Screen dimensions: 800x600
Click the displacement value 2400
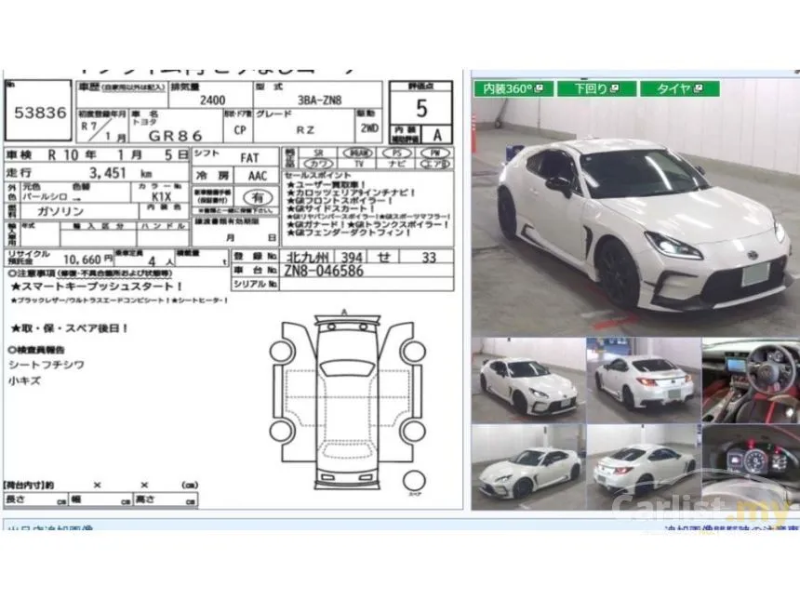(x=213, y=100)
